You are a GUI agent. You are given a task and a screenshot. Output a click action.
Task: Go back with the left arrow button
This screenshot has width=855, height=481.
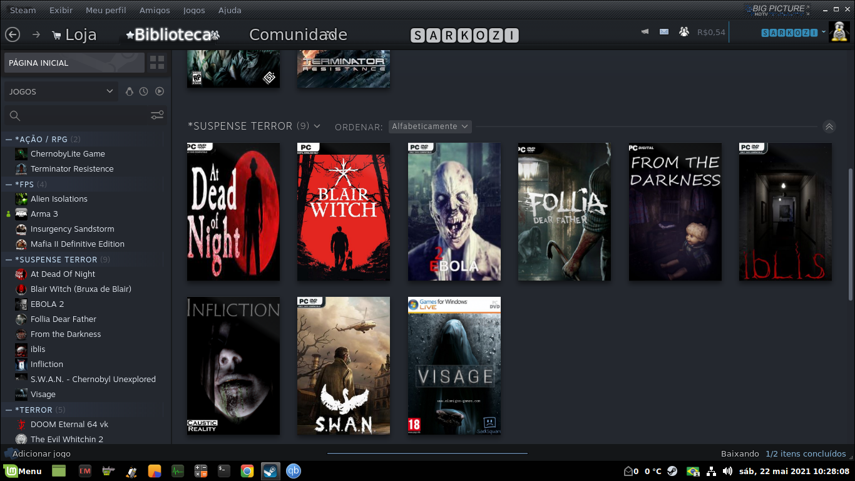[x=13, y=34]
